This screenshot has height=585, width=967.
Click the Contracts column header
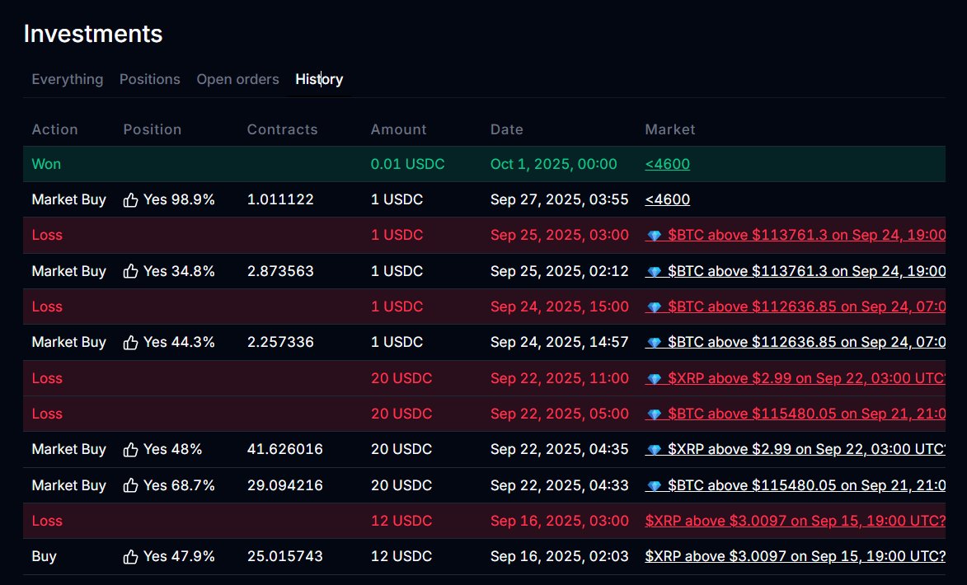pyautogui.click(x=283, y=129)
